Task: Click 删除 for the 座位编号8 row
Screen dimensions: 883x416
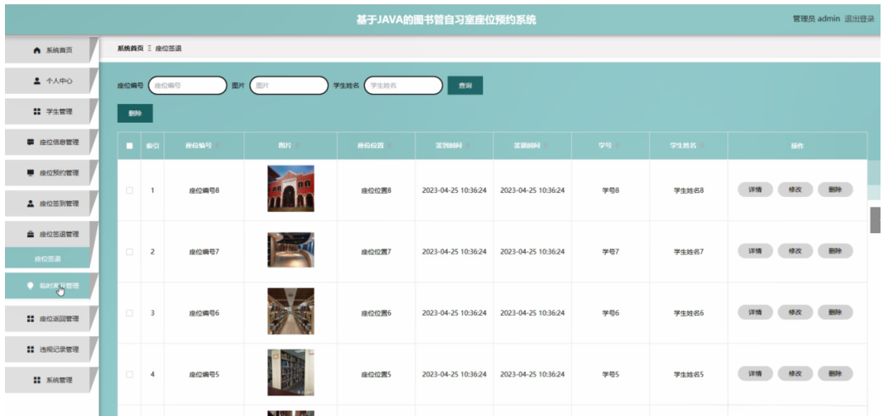Action: tap(835, 190)
